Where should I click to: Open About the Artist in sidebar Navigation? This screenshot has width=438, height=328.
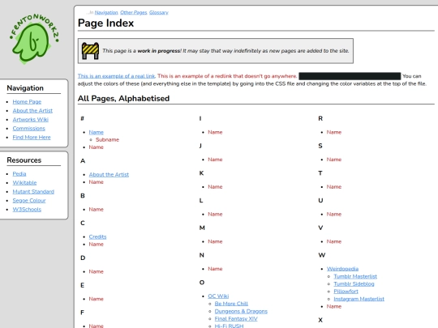(32, 111)
